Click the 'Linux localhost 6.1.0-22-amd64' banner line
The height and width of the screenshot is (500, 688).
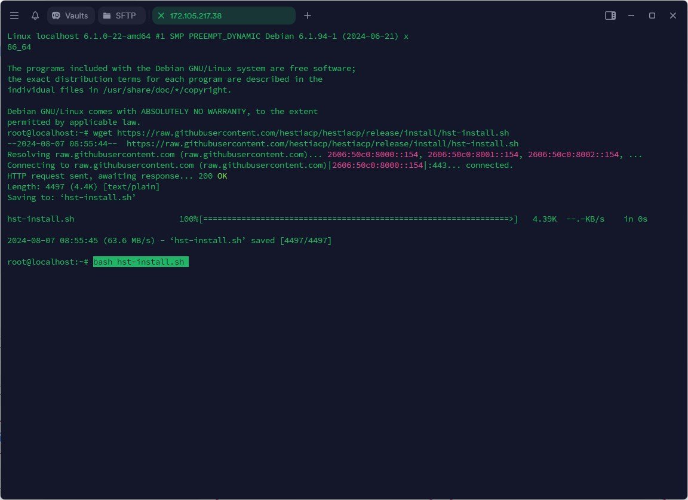[x=208, y=36]
